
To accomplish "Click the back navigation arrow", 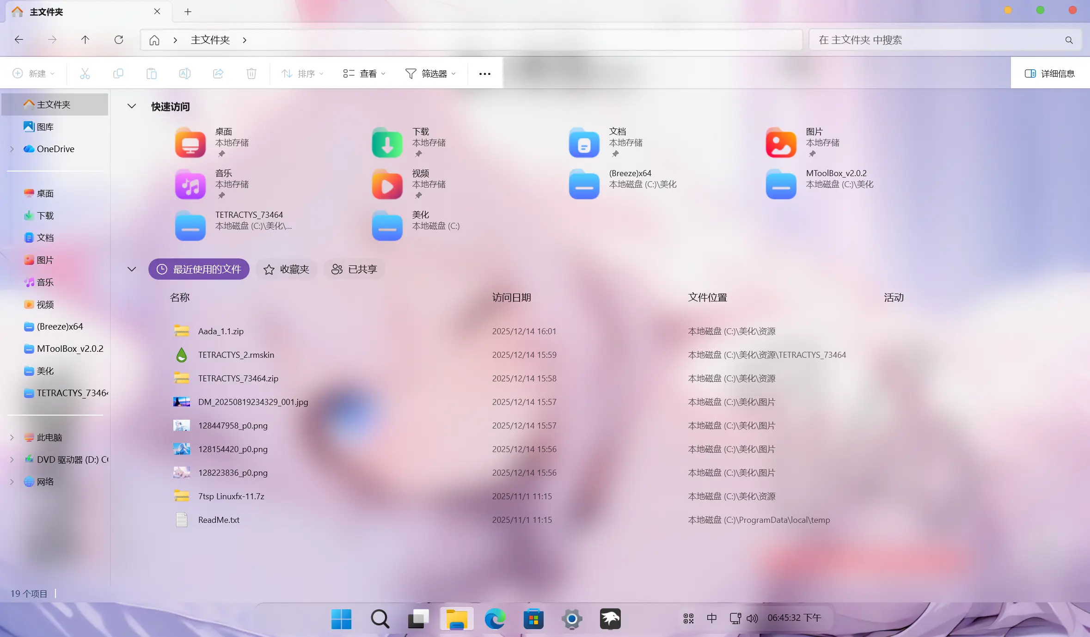I will 19,40.
